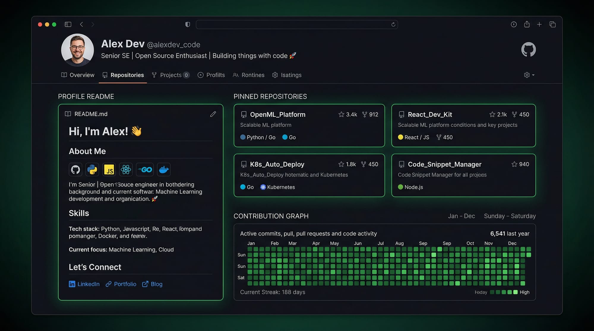Click the Docker whale icon under About Me
Image resolution: width=594 pixels, height=331 pixels.
pyautogui.click(x=164, y=170)
